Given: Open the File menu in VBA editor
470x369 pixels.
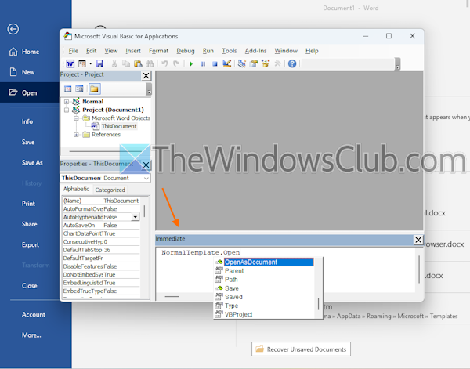Looking at the screenshot, I should (x=74, y=51).
